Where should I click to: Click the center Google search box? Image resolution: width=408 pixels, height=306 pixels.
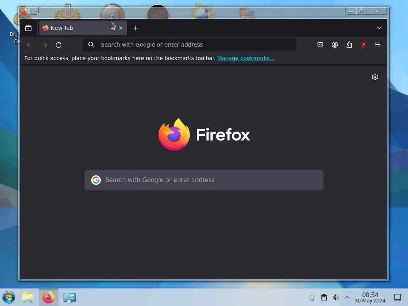(204, 180)
